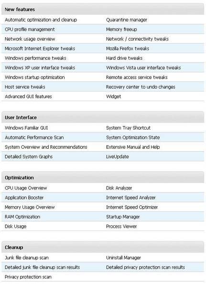Click Quarantine manager feature text
The width and height of the screenshot is (206, 287).
(127, 20)
